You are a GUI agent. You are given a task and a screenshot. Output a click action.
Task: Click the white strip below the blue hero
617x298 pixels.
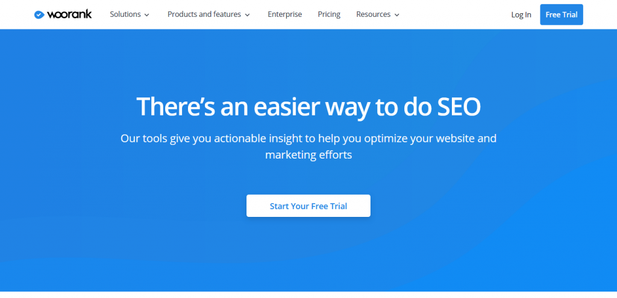coord(308,295)
